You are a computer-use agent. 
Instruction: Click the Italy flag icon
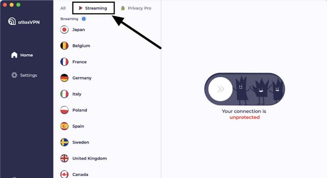pyautogui.click(x=64, y=94)
